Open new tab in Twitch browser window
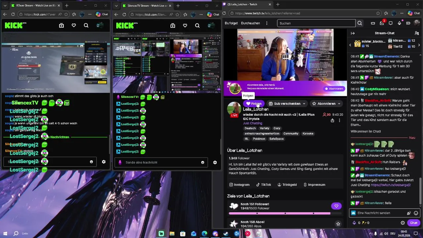The height and width of the screenshot is (238, 423). click(x=278, y=4)
